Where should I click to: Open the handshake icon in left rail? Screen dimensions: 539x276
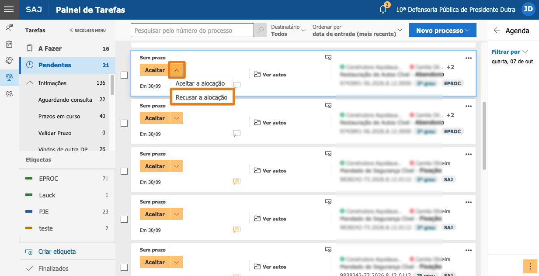(9, 61)
